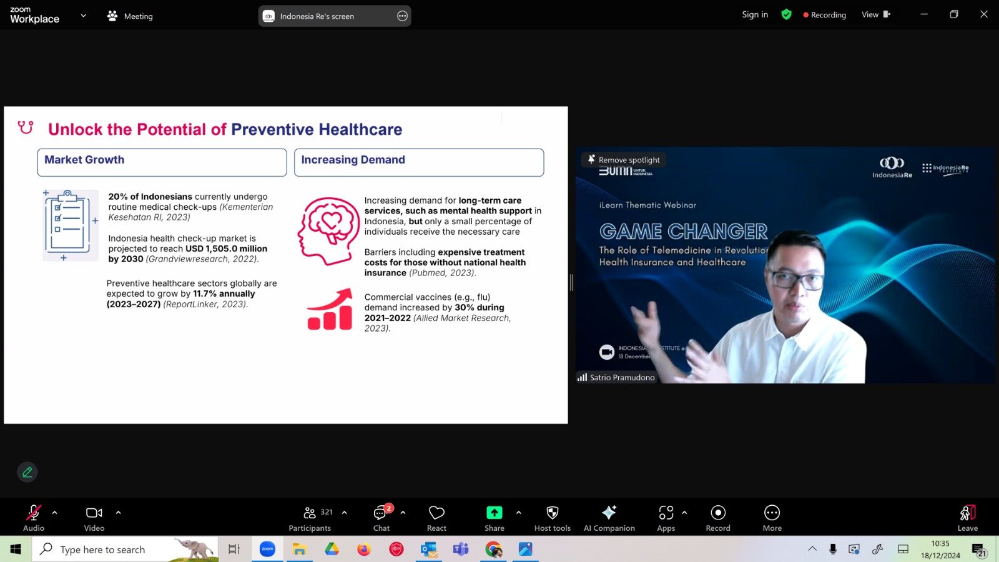Click Satrio Pramudono name label
The image size is (999, 562).
point(616,377)
